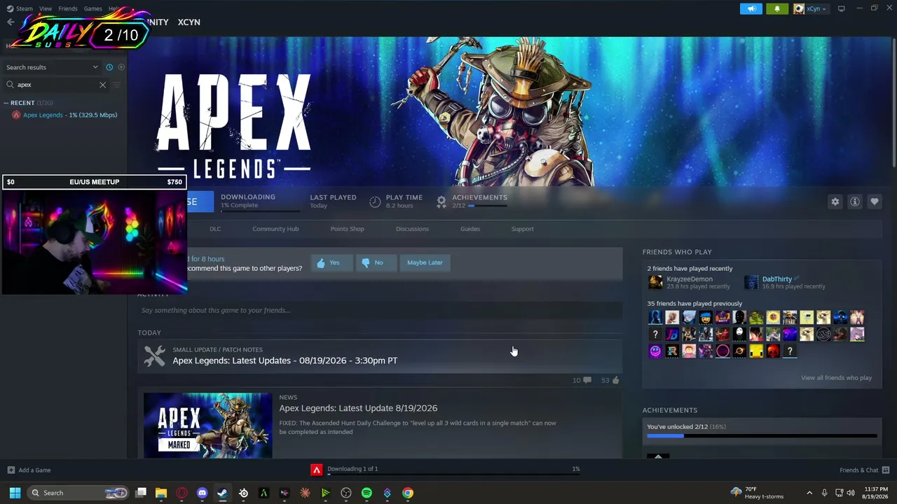The image size is (897, 504).
Task: Open taskbar clock showing 11:37 PM
Action: pos(875,493)
